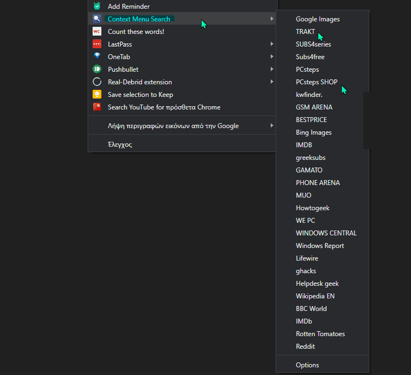411x375 pixels.
Task: Select WE PC search entry
Action: 323,221
